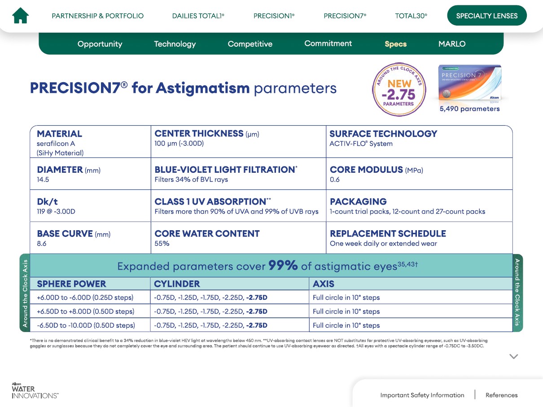The width and height of the screenshot is (543, 407).
Task: Open the PRECISION7 section
Action: pos(345,16)
